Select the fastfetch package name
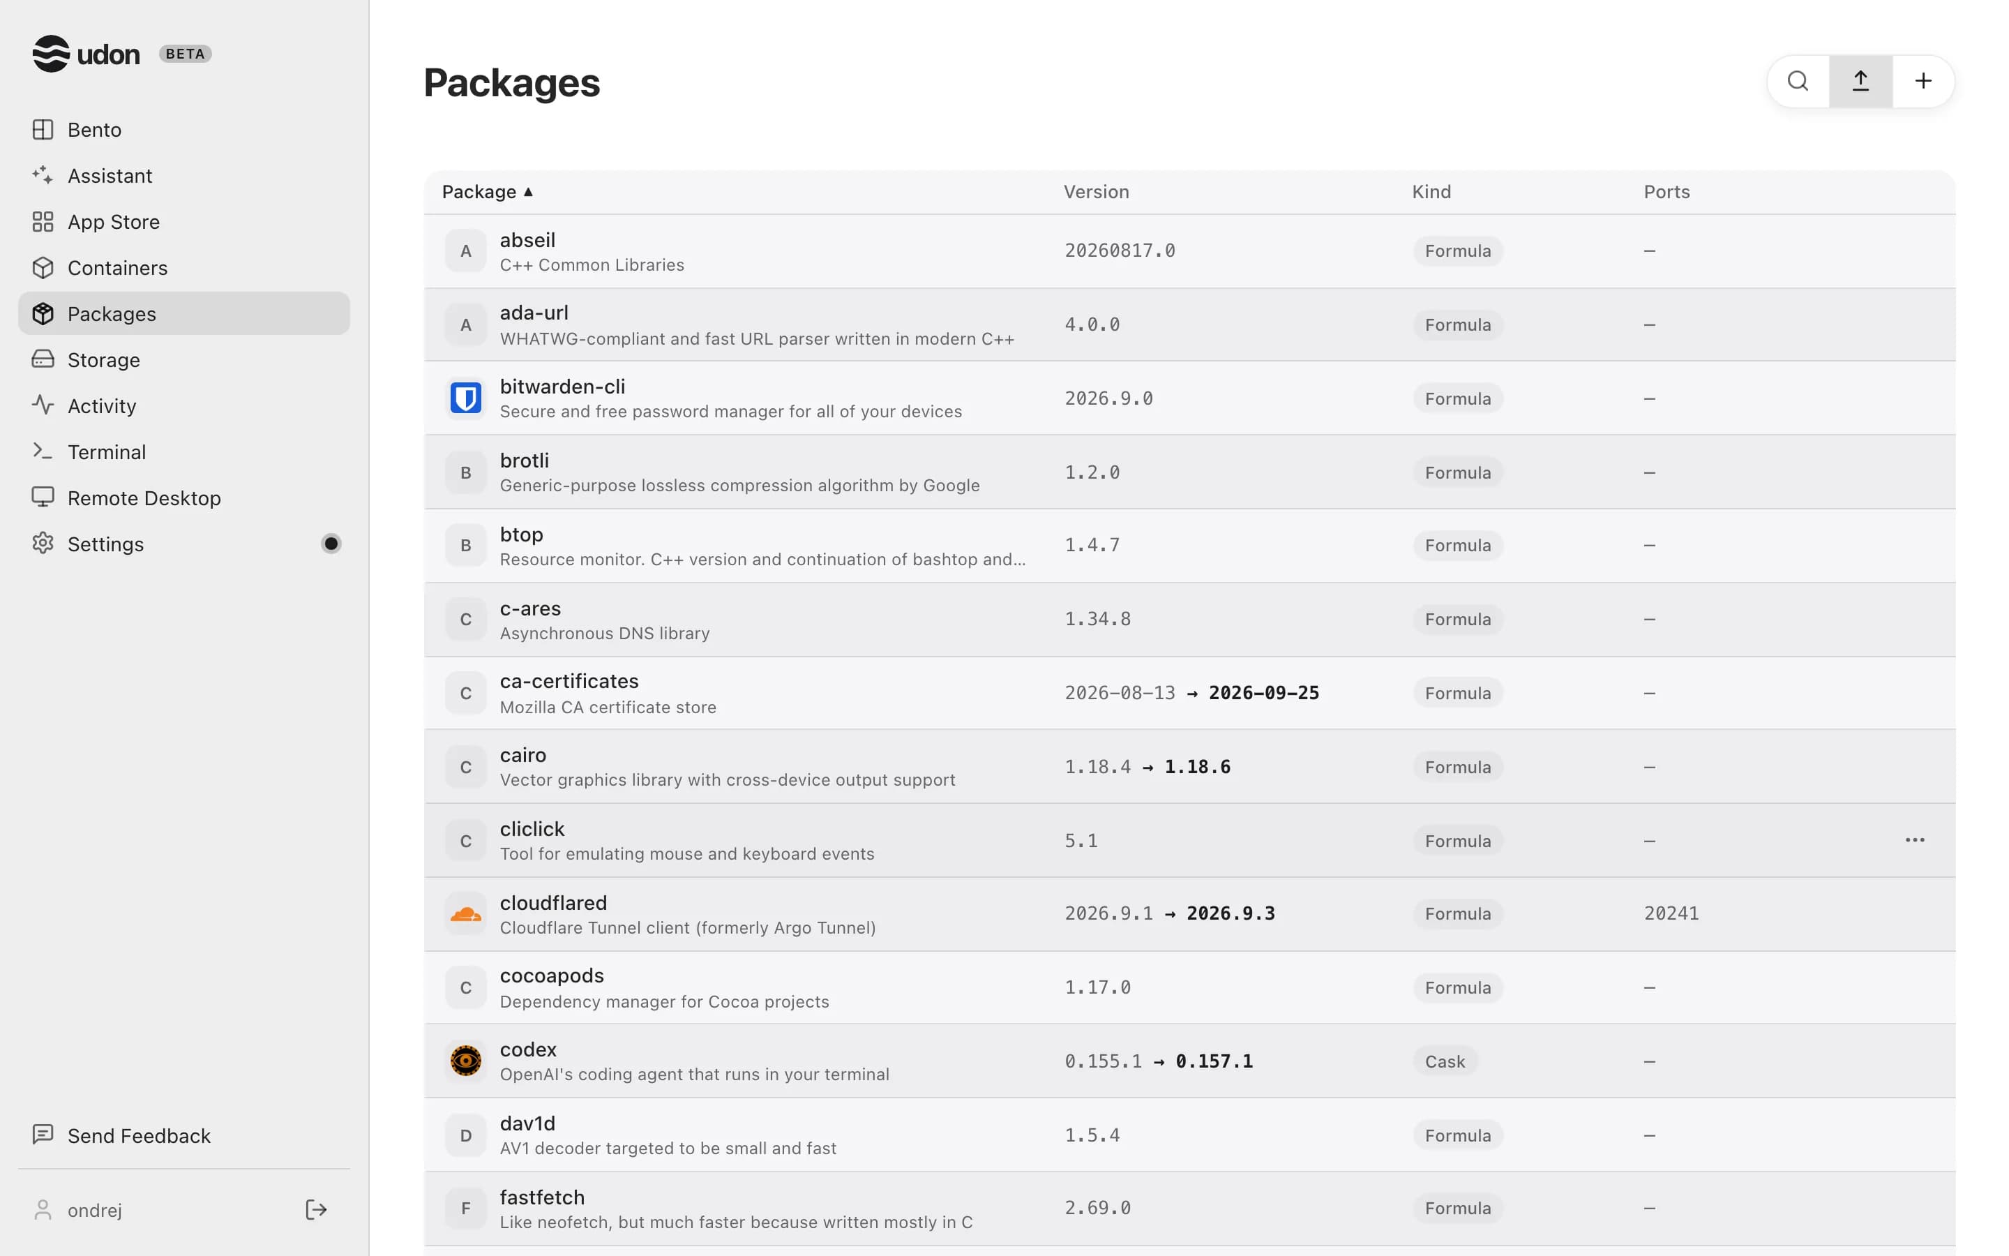This screenshot has height=1256, width=2009. click(x=541, y=1197)
